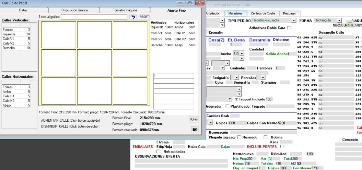Click the Stamping input field
Image resolution: width=362 pixels, height=170 pixels.
[285, 82]
